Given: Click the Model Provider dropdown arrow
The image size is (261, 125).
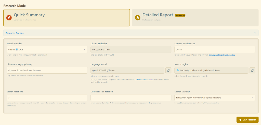Looking at the screenshot, I should point(85,50).
